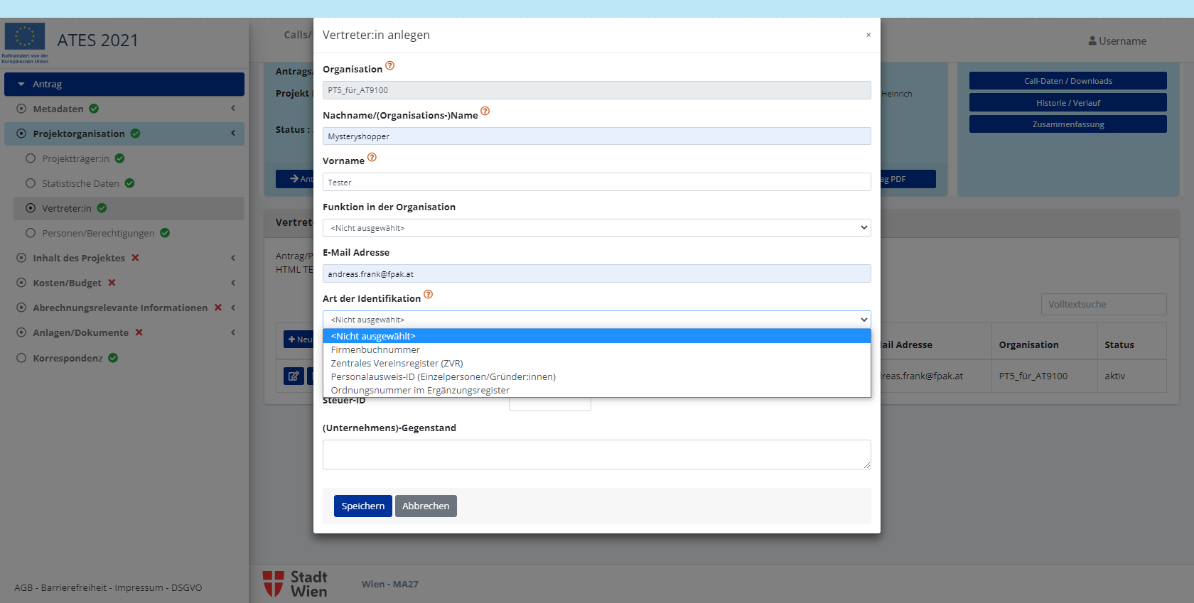
Task: Click help icon beside Nachname/(Organisations-)Name
Action: 485,112
